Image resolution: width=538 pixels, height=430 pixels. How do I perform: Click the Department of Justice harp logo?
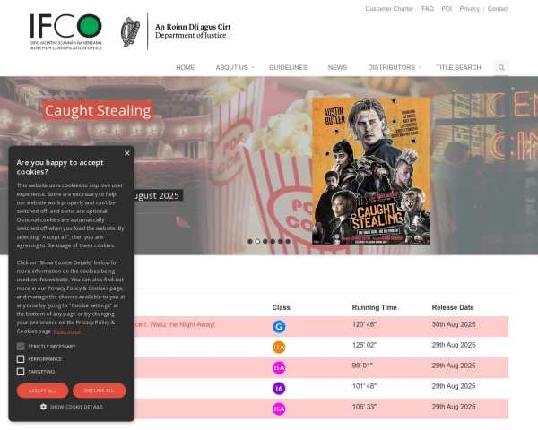130,32
